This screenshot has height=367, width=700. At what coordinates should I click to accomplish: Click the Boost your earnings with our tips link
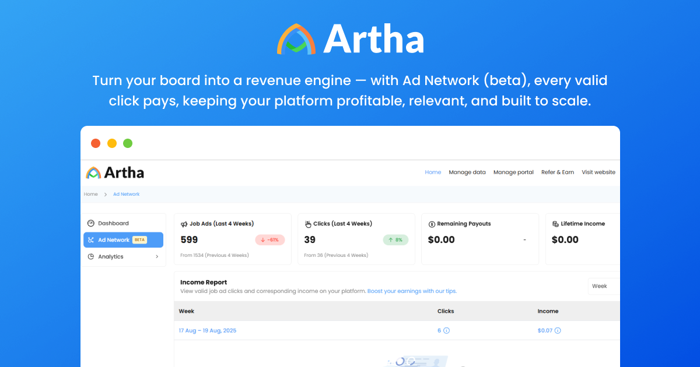click(411, 291)
